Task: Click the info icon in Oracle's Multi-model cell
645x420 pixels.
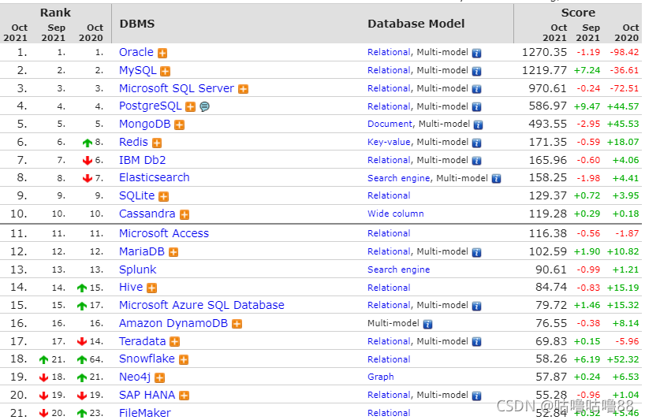Action: point(476,53)
